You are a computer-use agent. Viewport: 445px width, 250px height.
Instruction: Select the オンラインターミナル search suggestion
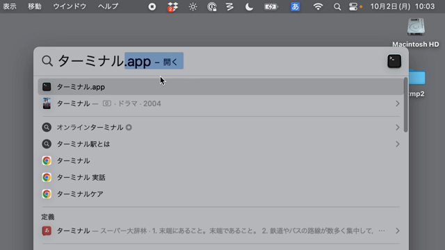(x=220, y=127)
